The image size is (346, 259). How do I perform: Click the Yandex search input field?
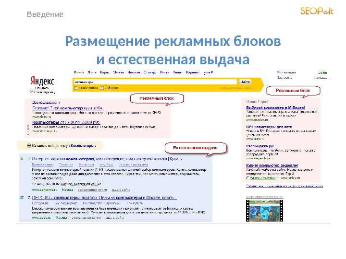pos(155,82)
